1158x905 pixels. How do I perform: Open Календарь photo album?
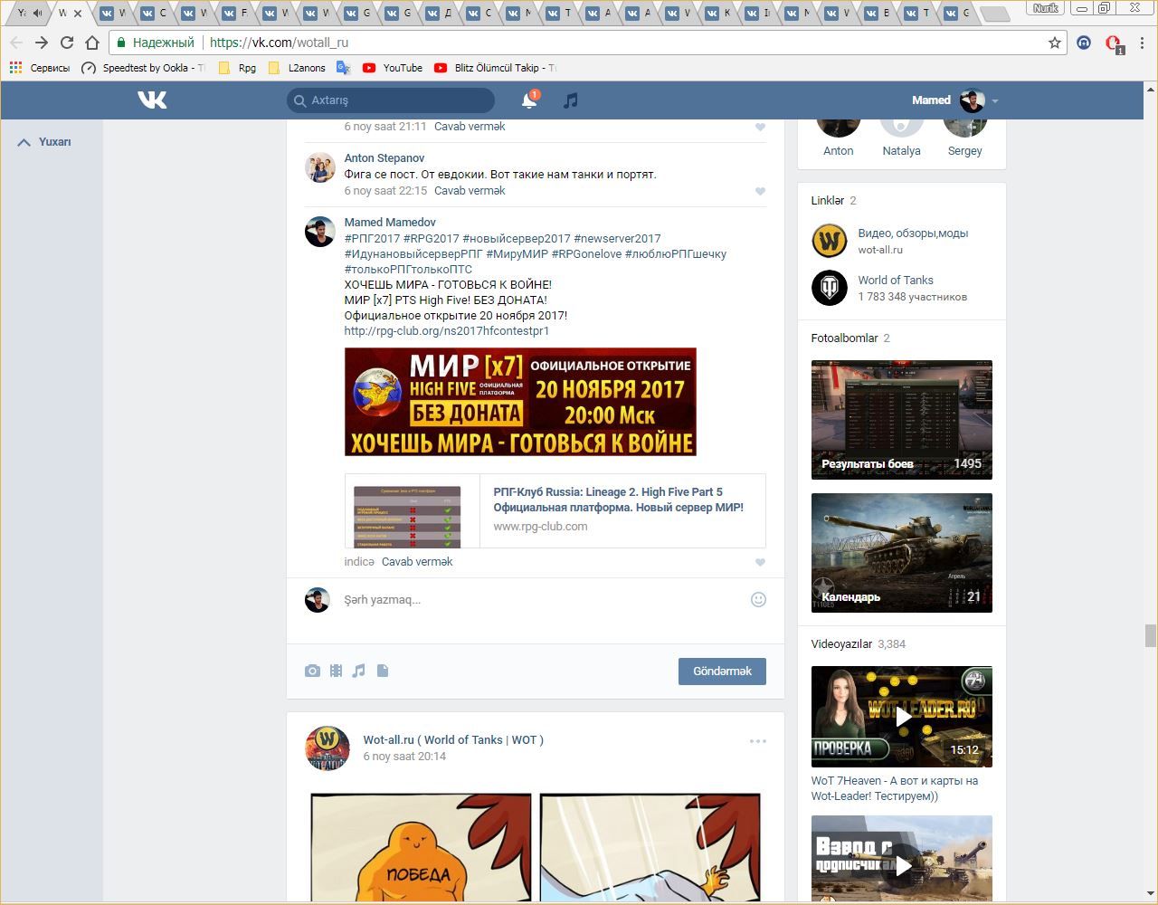(901, 553)
